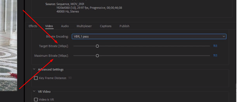Screen dimensions: 242x102
Task: Click the dropdown arrow of VBR, 1 pass
Action: pos(224,37)
